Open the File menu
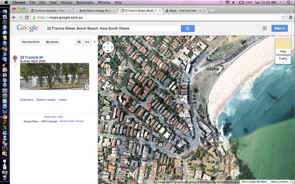This screenshot has height=184, width=295. tap(32, 2)
